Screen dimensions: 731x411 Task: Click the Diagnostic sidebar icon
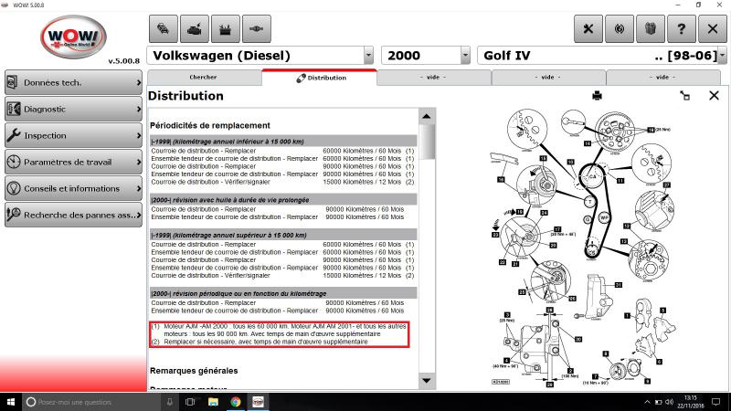click(13, 109)
